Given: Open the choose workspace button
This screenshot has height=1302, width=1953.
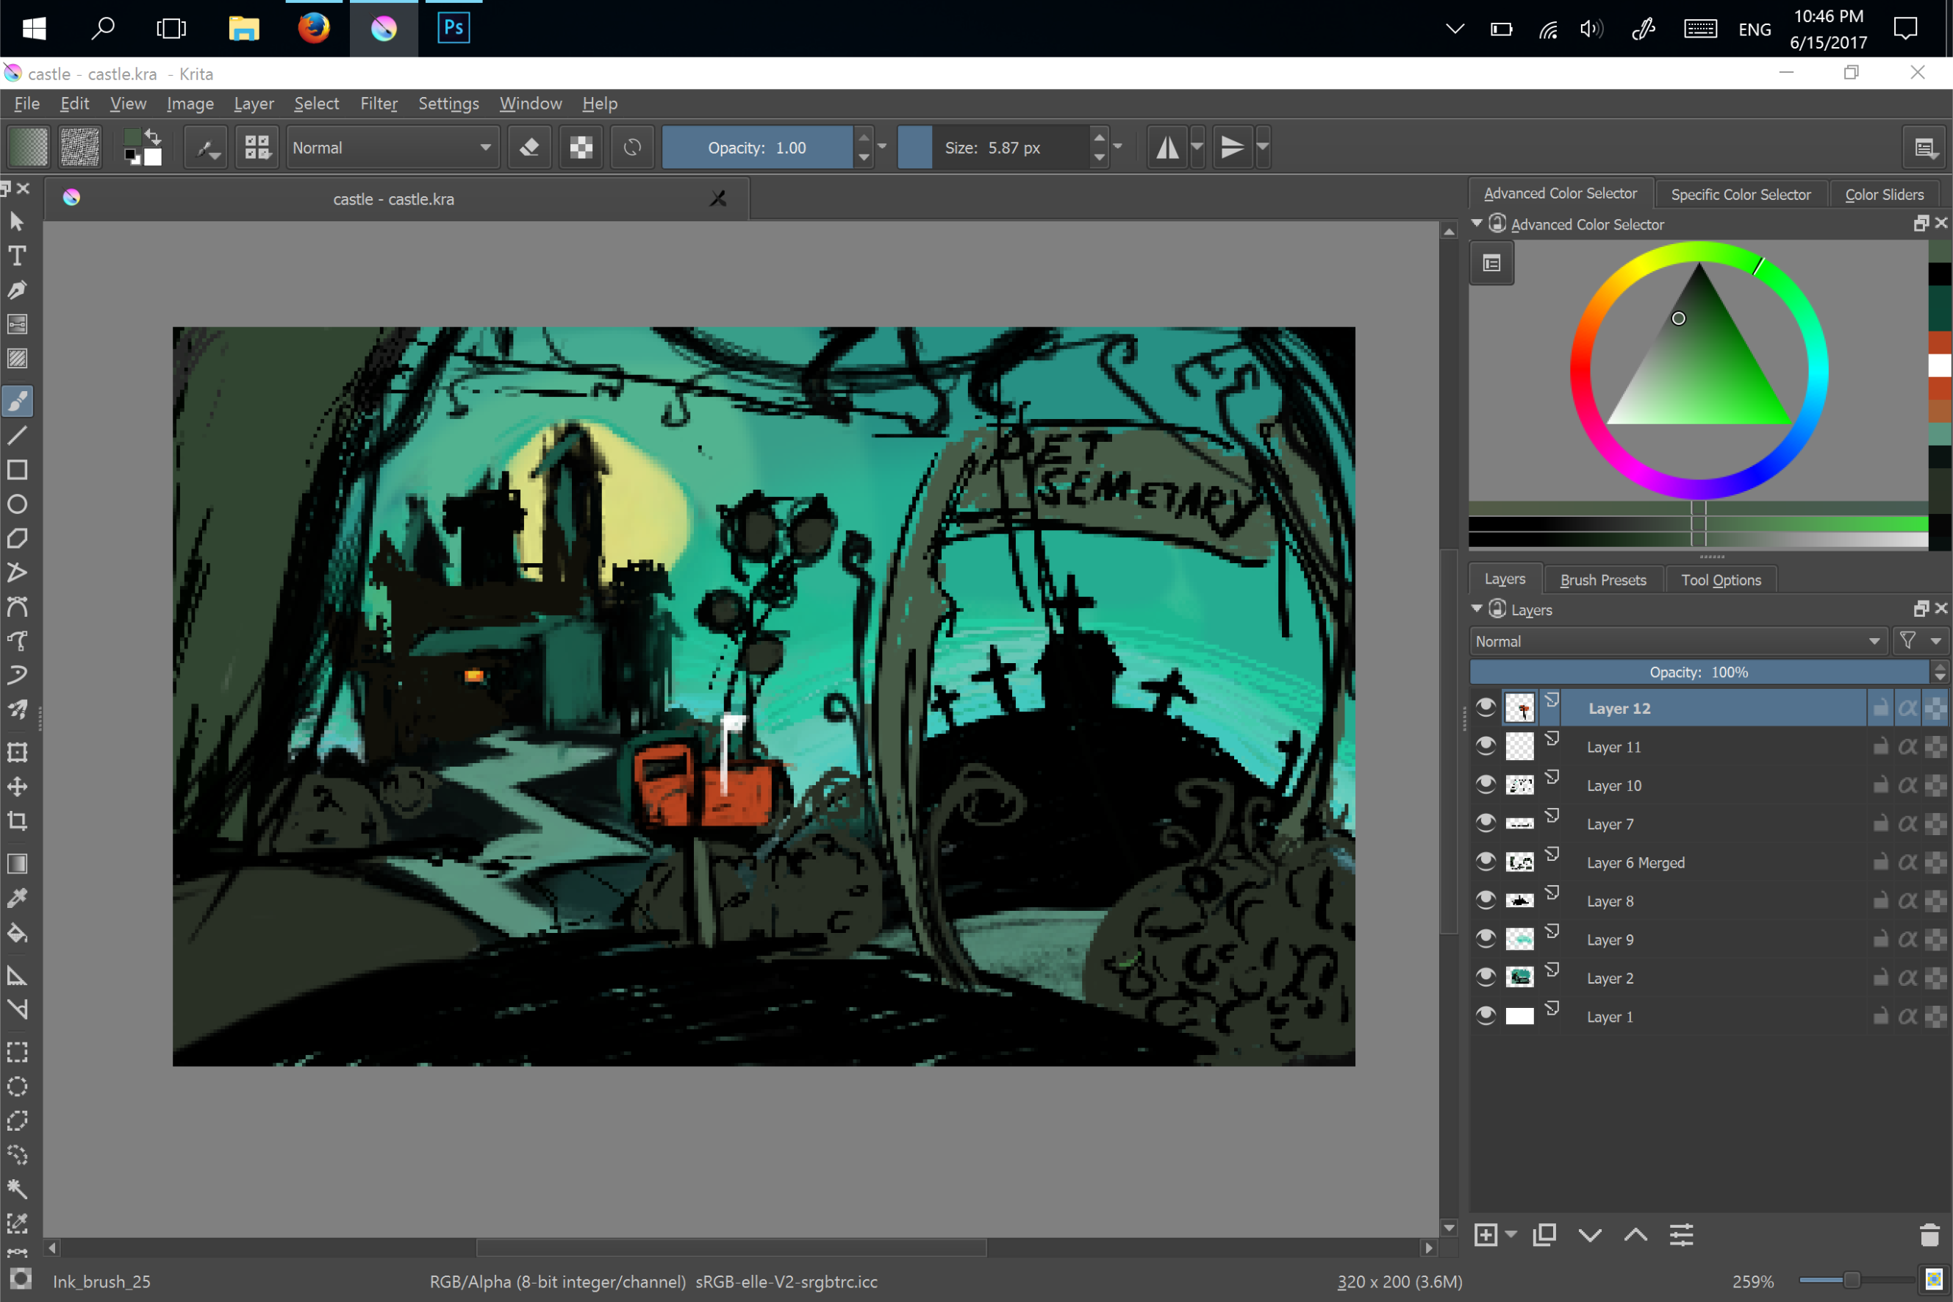Looking at the screenshot, I should tap(1925, 148).
